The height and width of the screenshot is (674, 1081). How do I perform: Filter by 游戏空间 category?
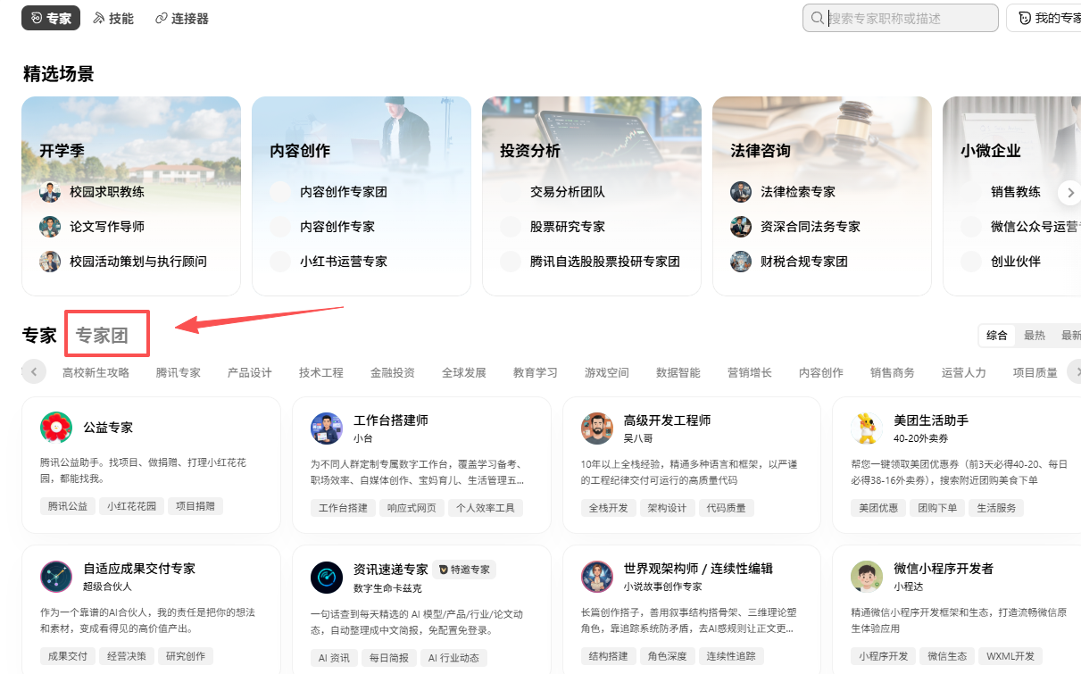tap(607, 372)
